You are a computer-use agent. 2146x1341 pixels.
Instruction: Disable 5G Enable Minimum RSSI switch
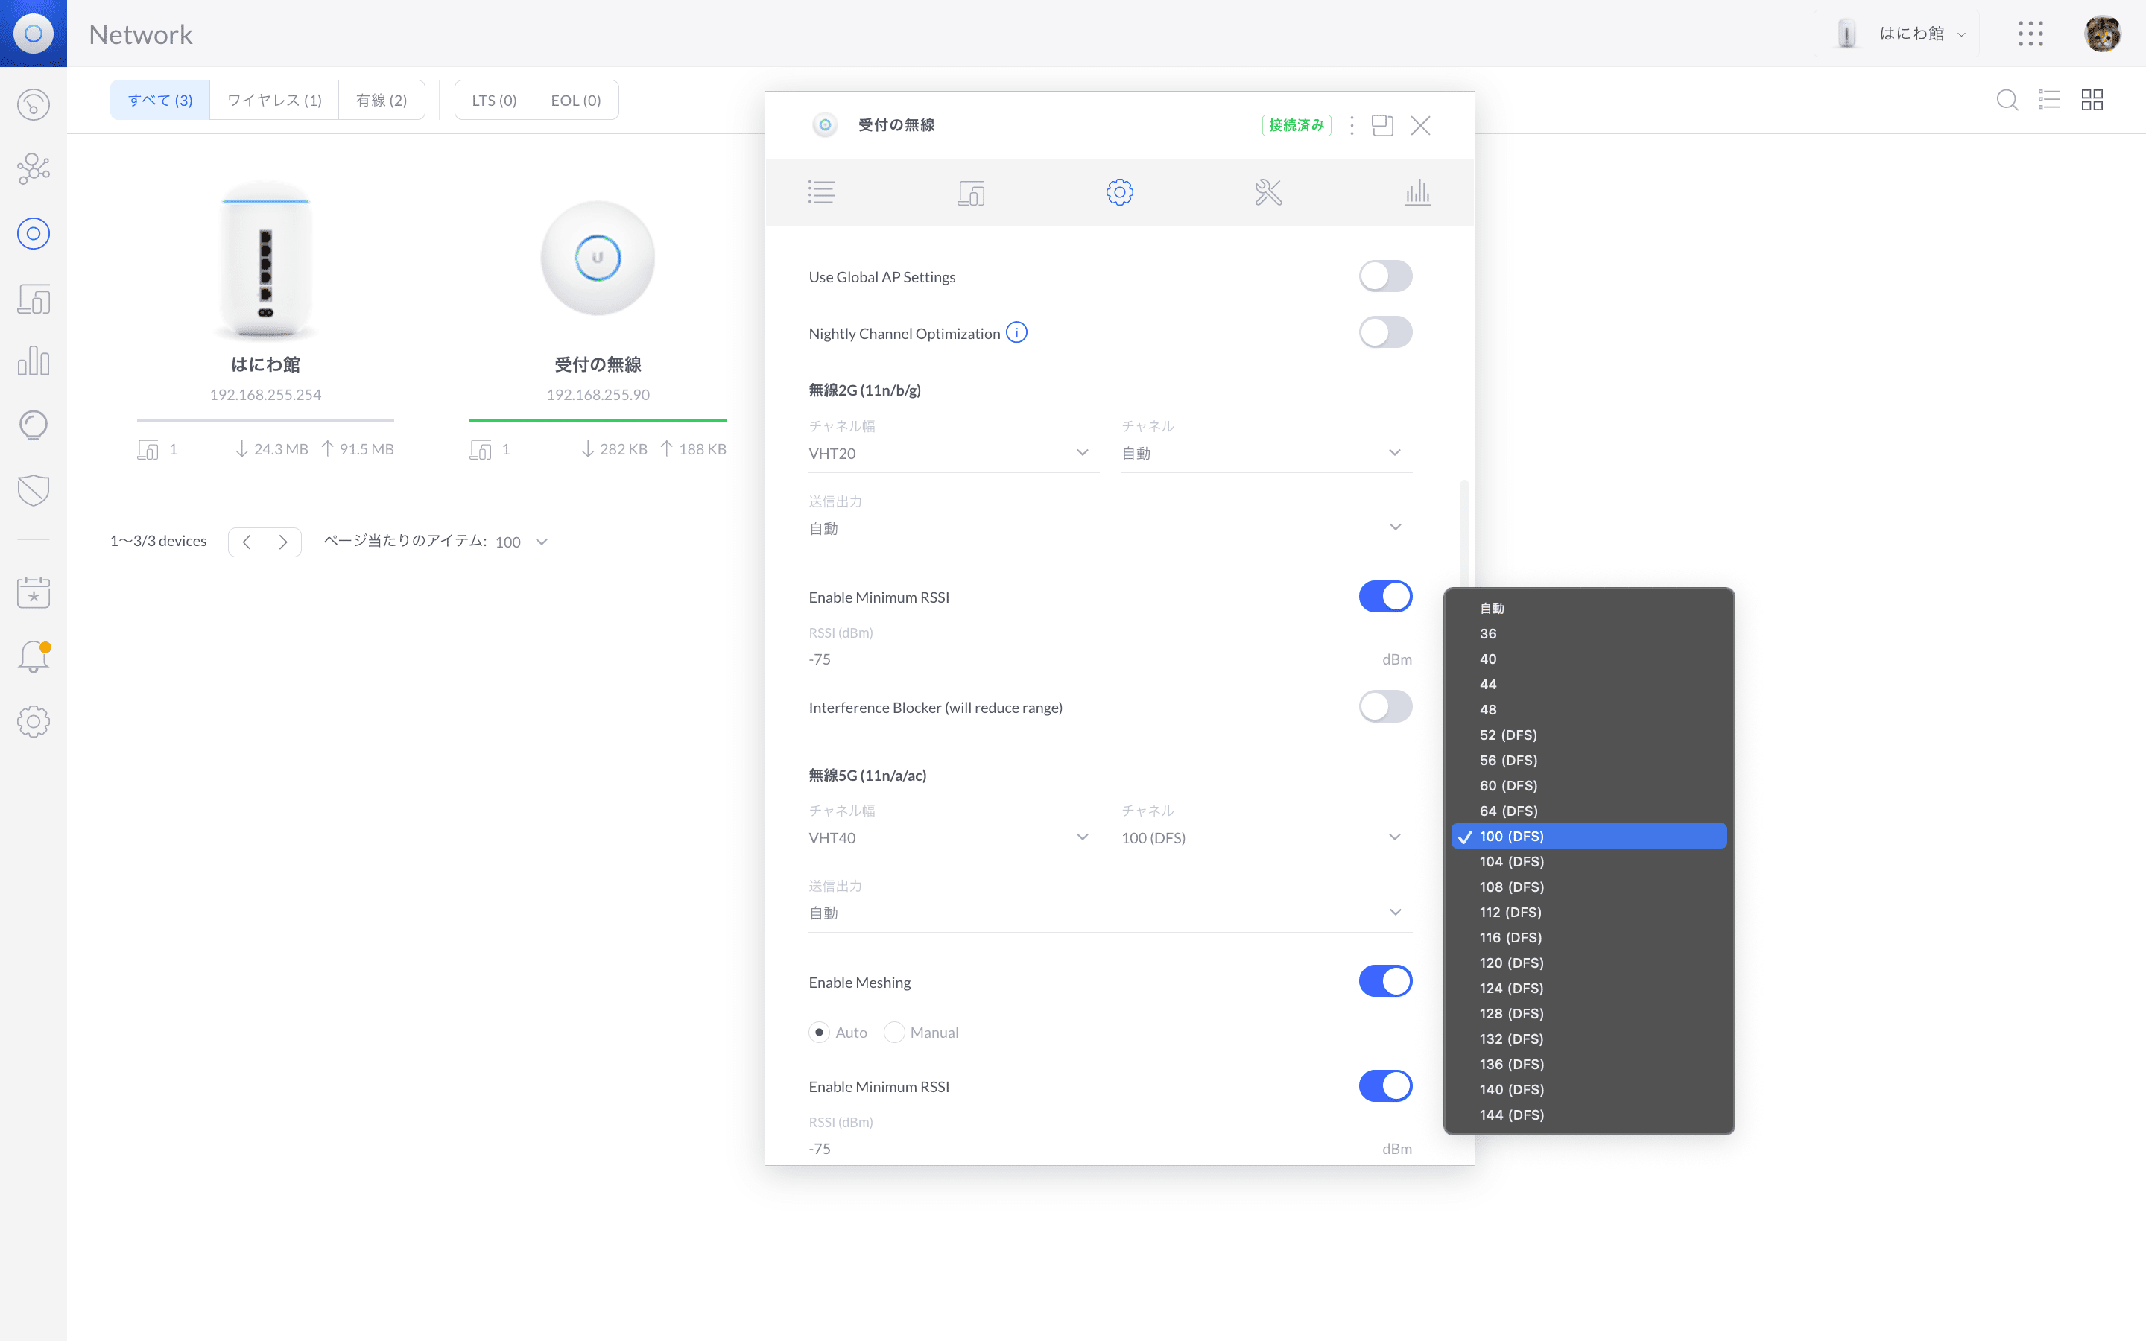1385,1085
